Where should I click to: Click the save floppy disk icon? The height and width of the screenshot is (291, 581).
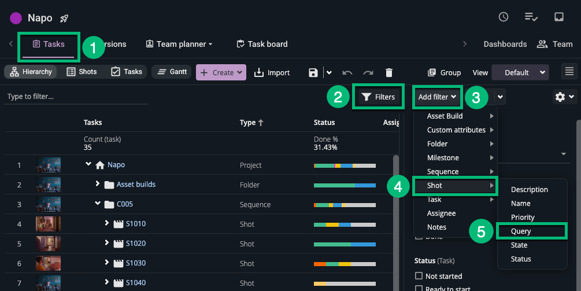pos(313,73)
